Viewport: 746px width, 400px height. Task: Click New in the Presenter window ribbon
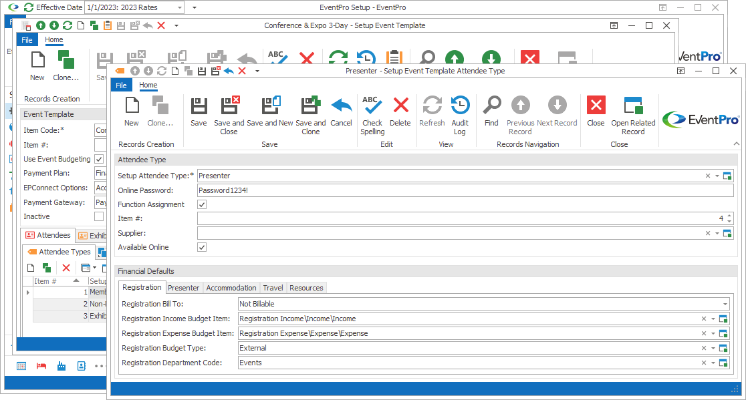pyautogui.click(x=132, y=112)
